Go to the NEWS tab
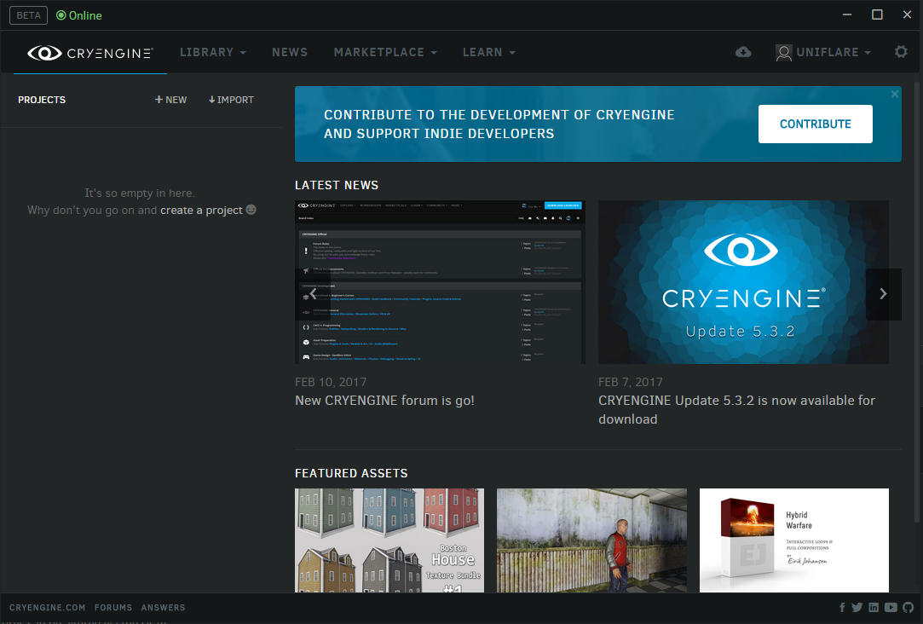 [290, 52]
